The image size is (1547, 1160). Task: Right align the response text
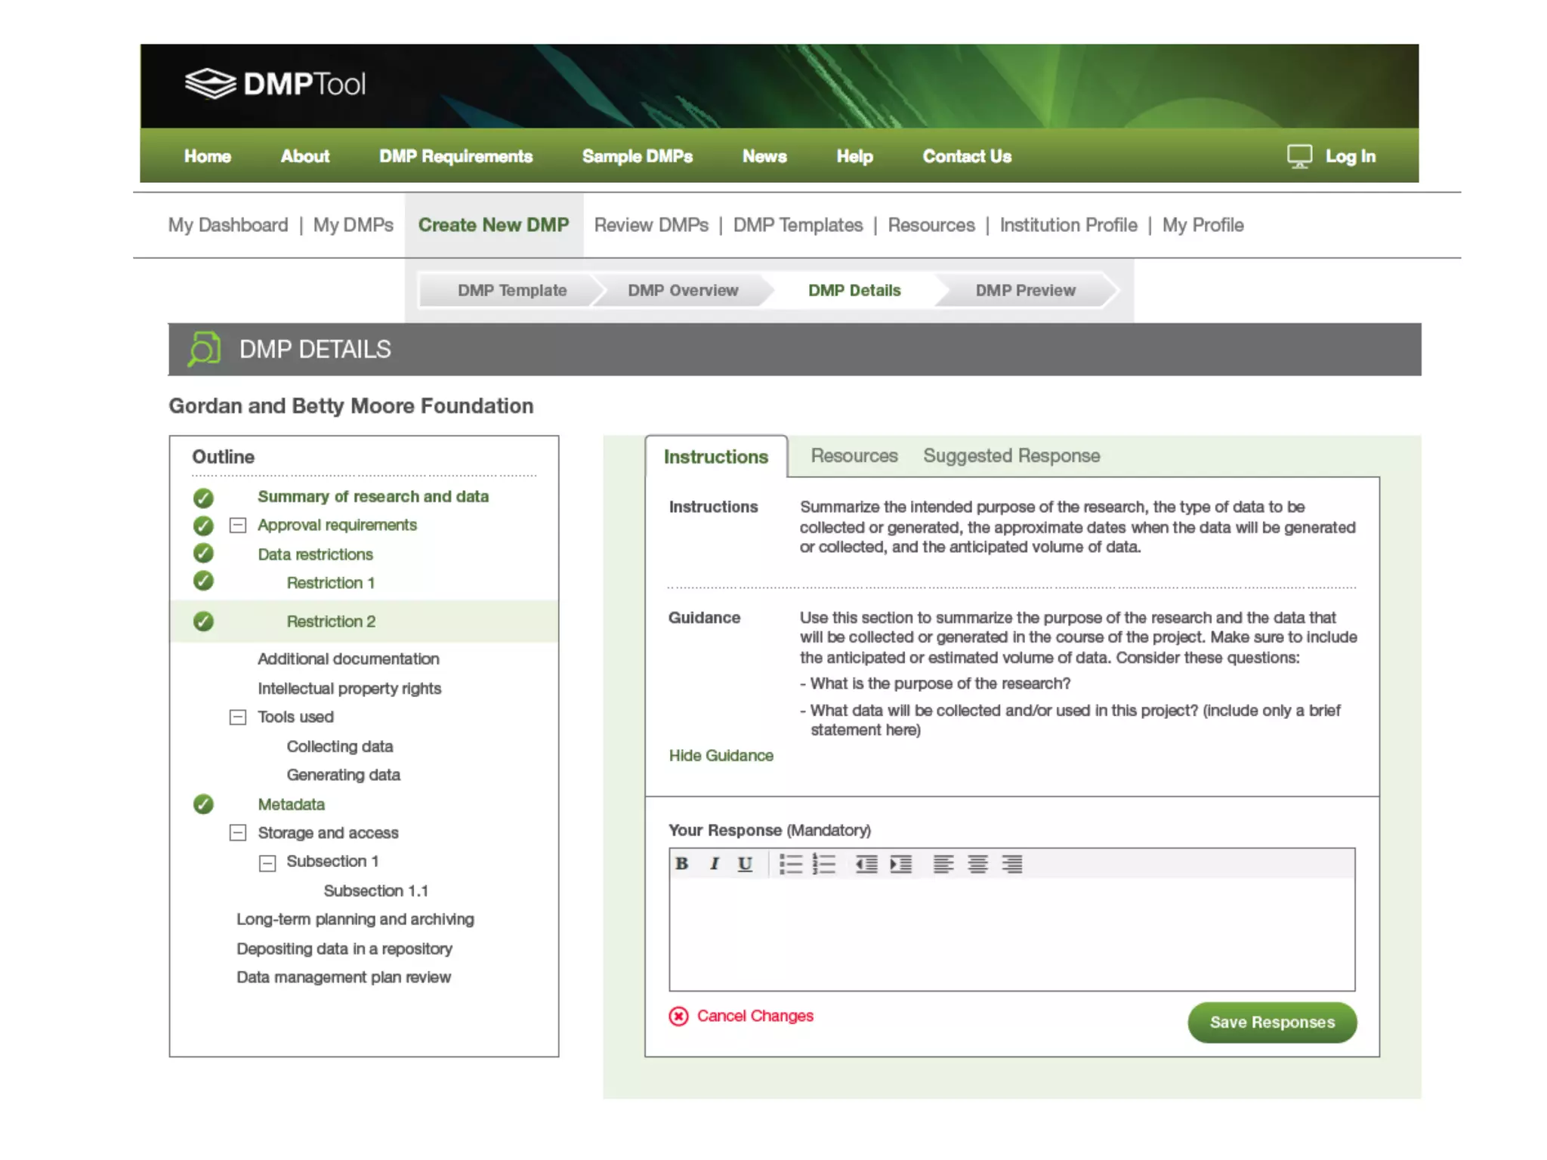1012,863
